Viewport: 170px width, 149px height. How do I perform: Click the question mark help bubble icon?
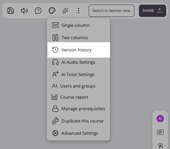(38, 11)
